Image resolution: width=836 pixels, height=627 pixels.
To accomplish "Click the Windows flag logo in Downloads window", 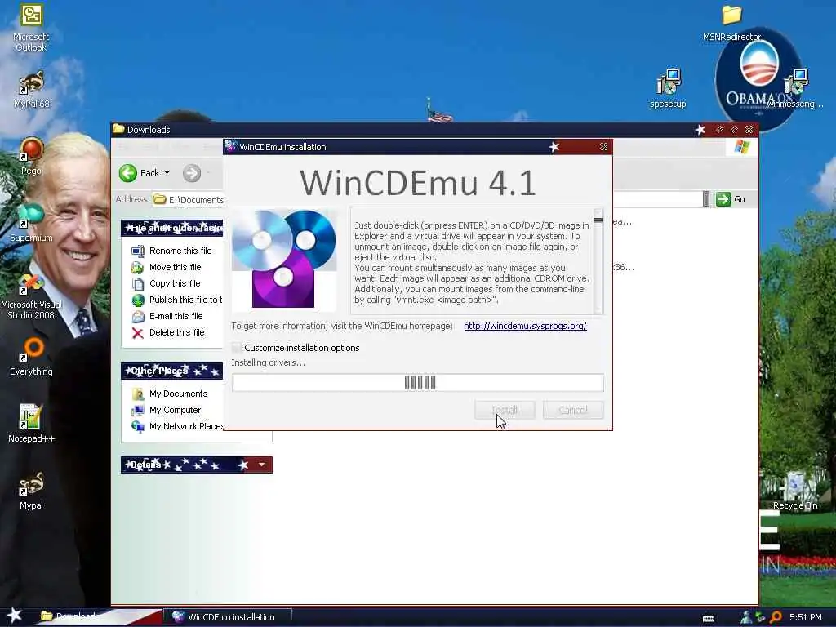I will (741, 147).
